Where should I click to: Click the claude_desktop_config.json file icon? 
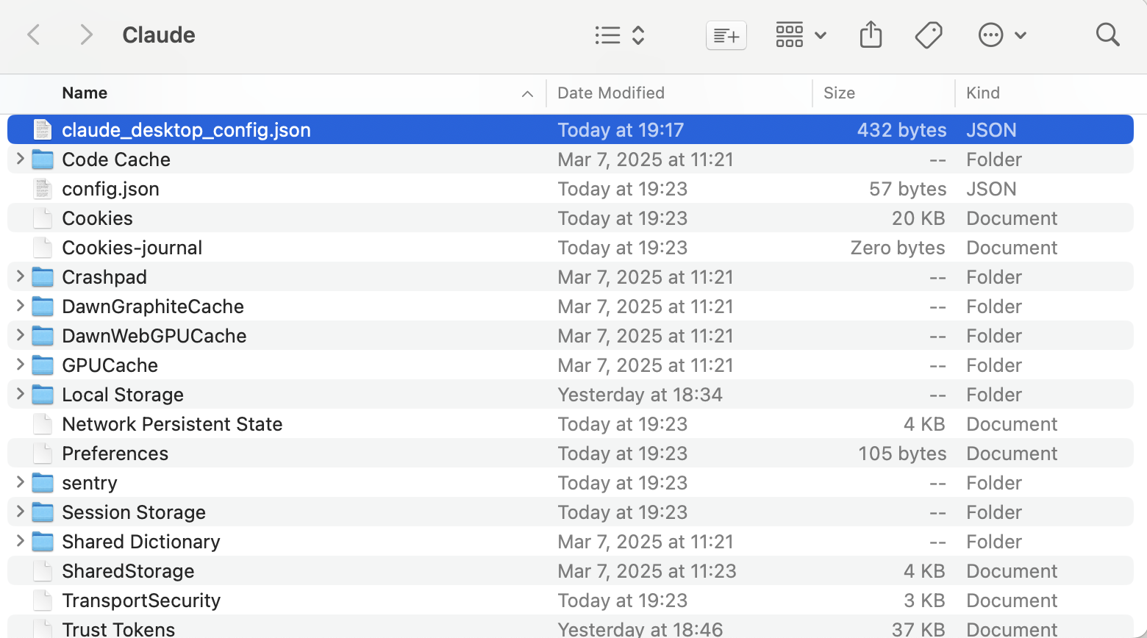click(x=43, y=130)
